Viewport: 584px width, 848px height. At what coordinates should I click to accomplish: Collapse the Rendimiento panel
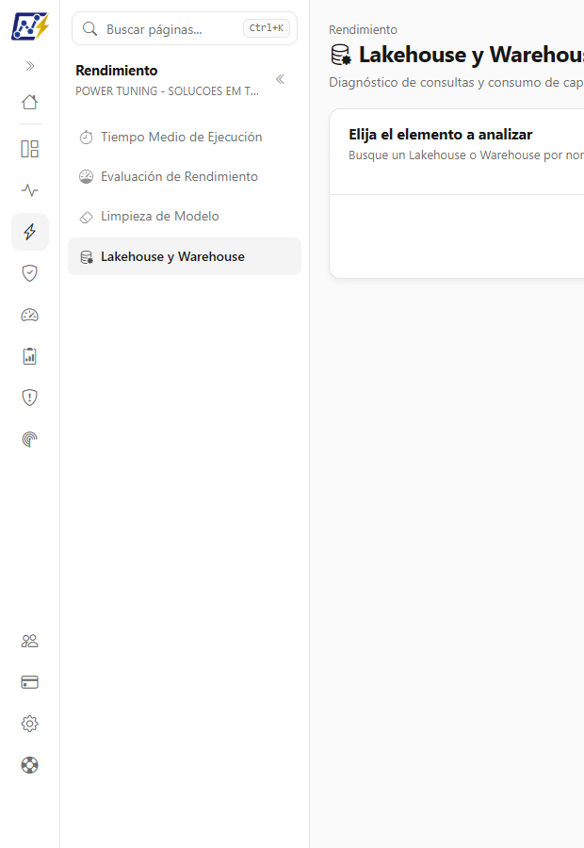[280, 79]
